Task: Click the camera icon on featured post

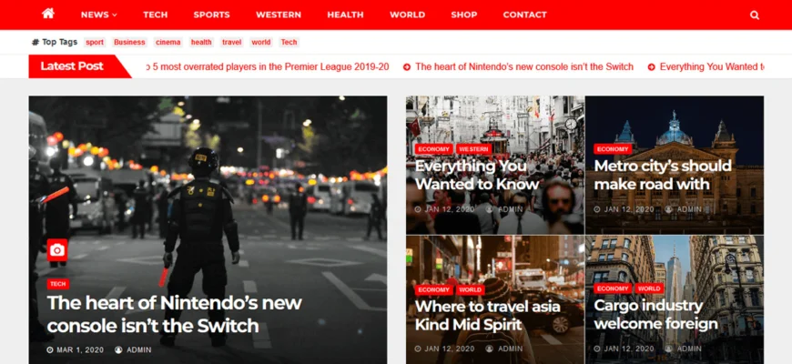Action: [x=57, y=250]
